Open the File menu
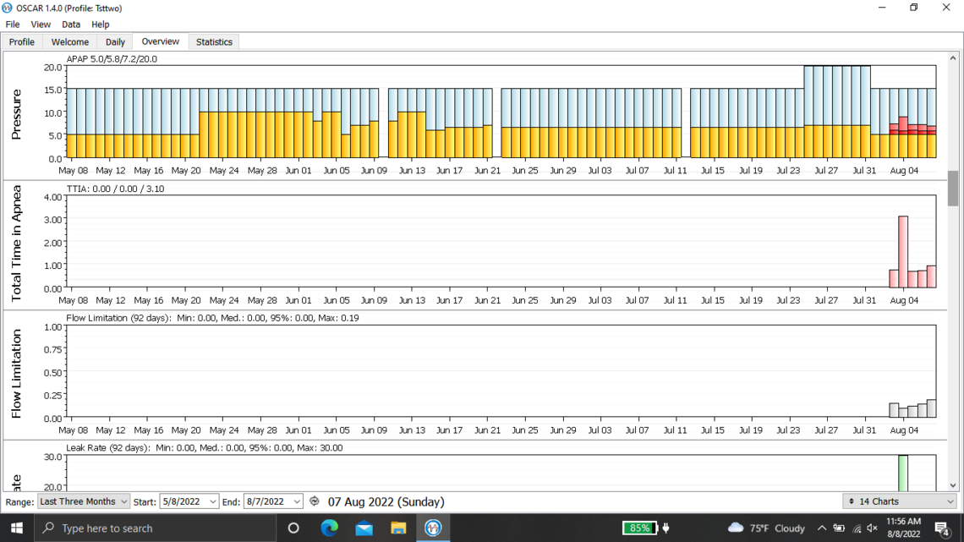The height and width of the screenshot is (542, 964). click(x=13, y=25)
